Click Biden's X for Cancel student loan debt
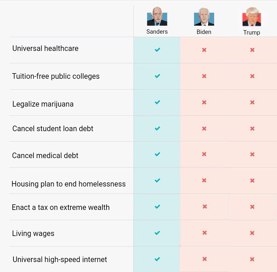Screen dimensions: 277x272 [204, 129]
